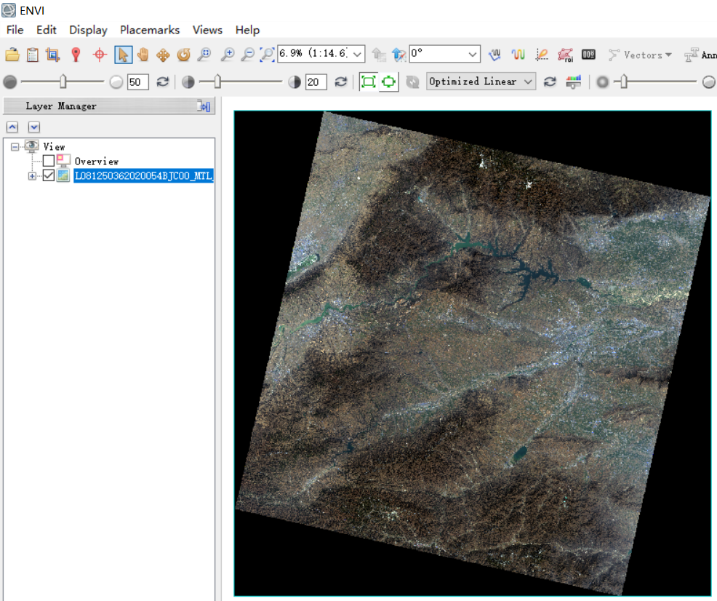This screenshot has height=601, width=717.
Task: Open the Placemarks menu
Action: (x=149, y=30)
